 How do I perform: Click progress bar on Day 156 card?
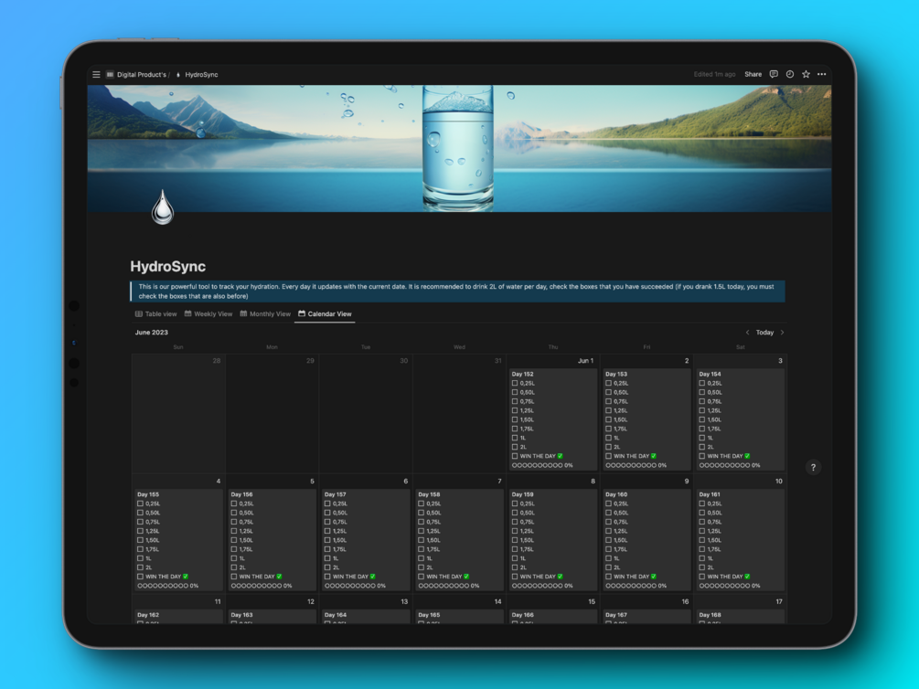(x=262, y=586)
